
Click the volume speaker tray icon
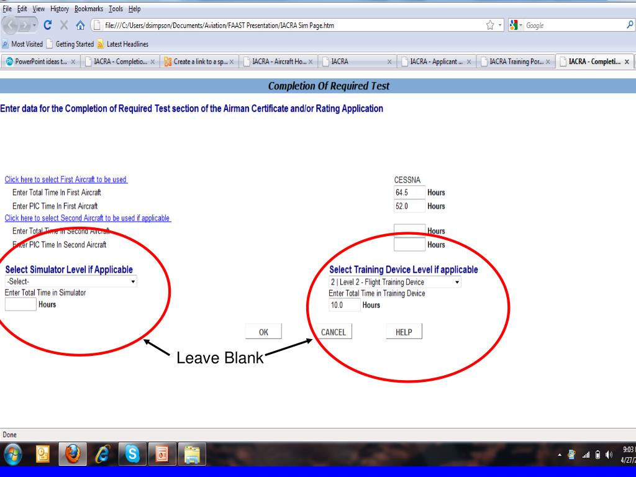click(x=609, y=455)
